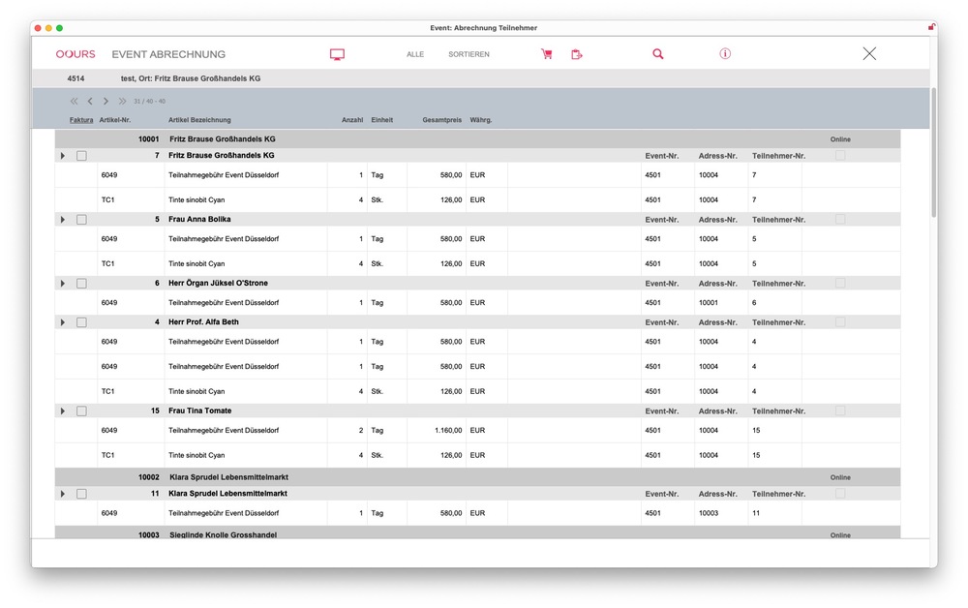Click the vertical scrollbar on the right

pyautogui.click(x=933, y=155)
